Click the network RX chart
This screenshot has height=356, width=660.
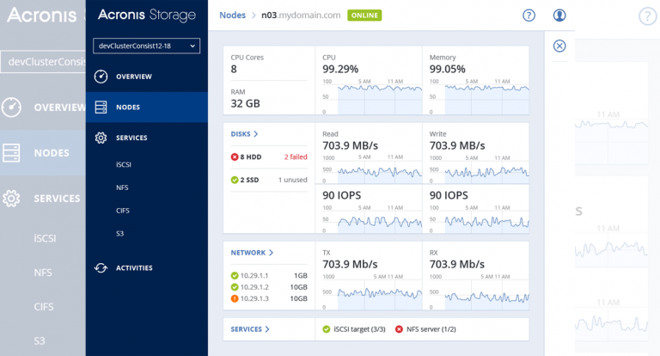tap(479, 292)
